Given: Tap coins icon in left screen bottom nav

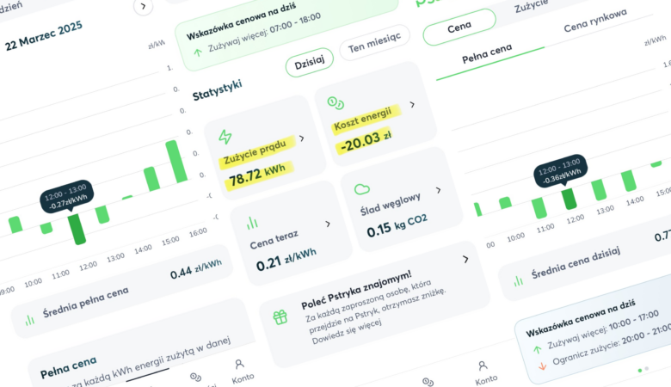Looking at the screenshot, I should 195,377.
